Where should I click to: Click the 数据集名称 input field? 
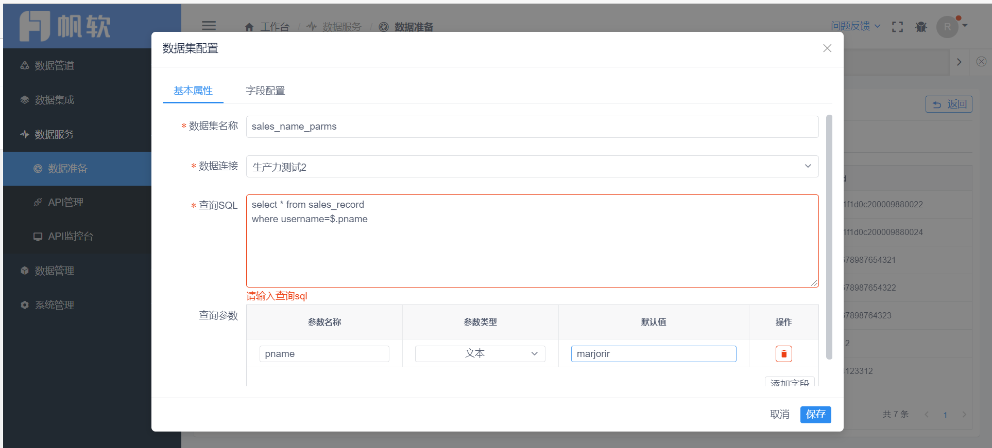tap(532, 127)
